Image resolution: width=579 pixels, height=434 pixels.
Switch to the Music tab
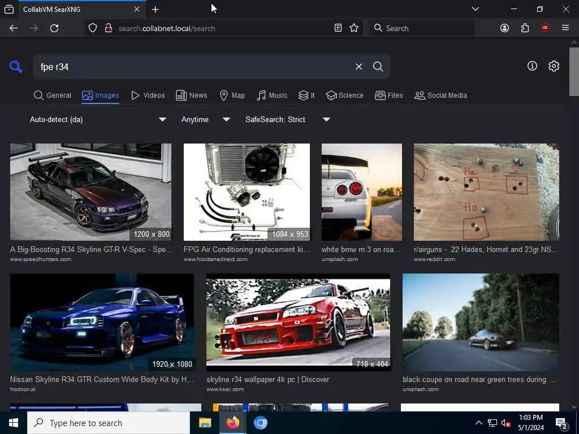272,95
